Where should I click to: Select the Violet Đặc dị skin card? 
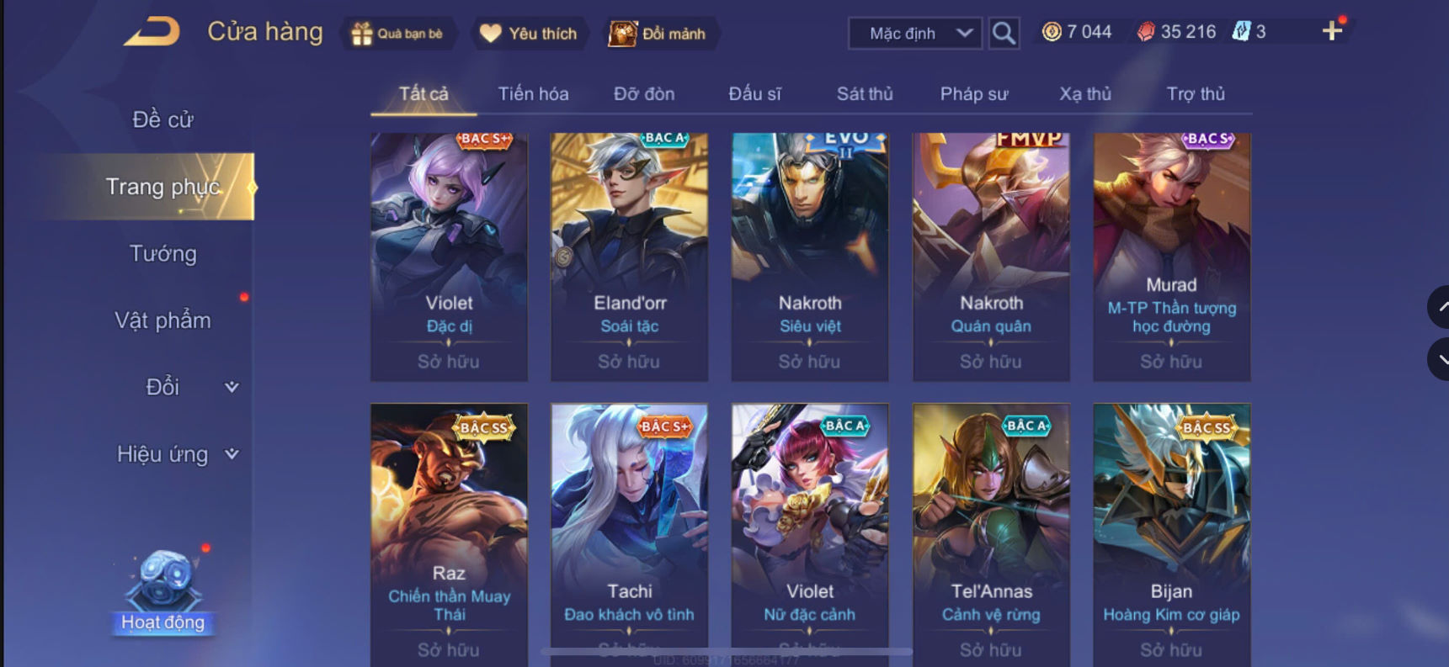pos(449,257)
